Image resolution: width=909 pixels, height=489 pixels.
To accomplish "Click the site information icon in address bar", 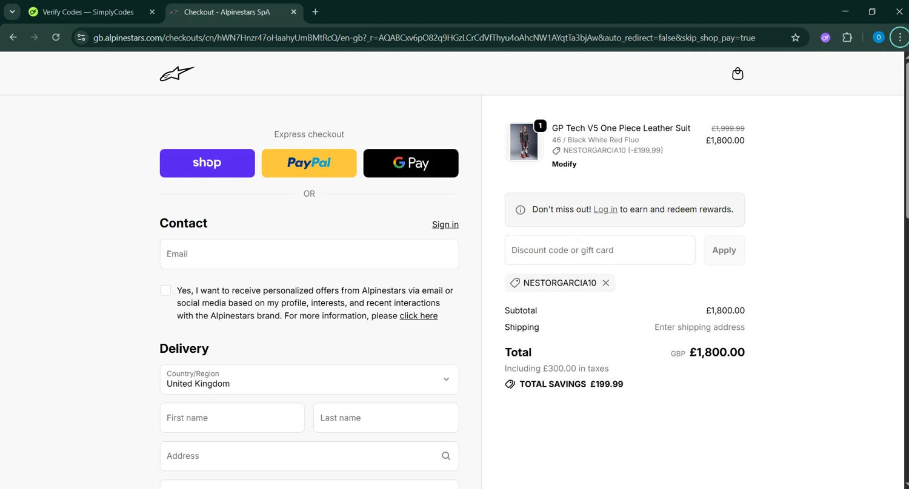I will tap(81, 38).
